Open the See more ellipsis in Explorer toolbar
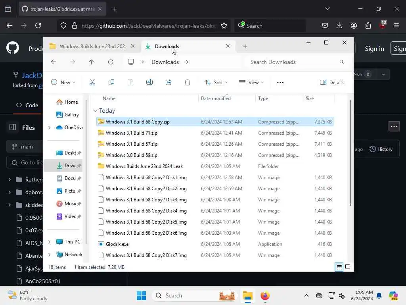 click(280, 83)
